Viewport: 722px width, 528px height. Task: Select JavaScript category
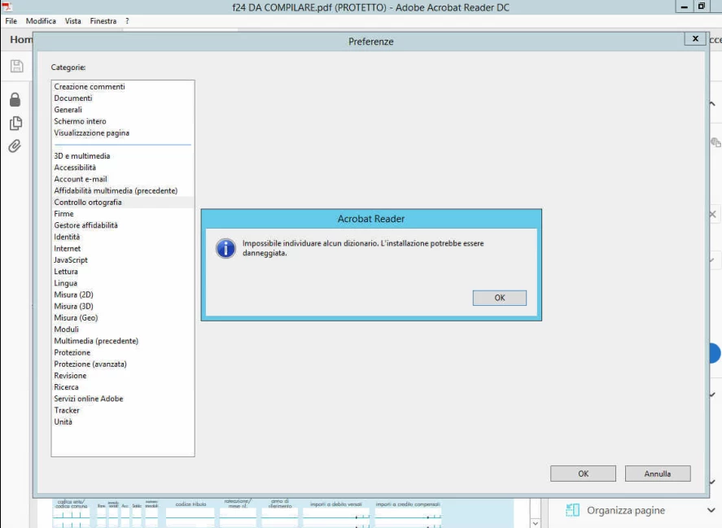pos(122,260)
